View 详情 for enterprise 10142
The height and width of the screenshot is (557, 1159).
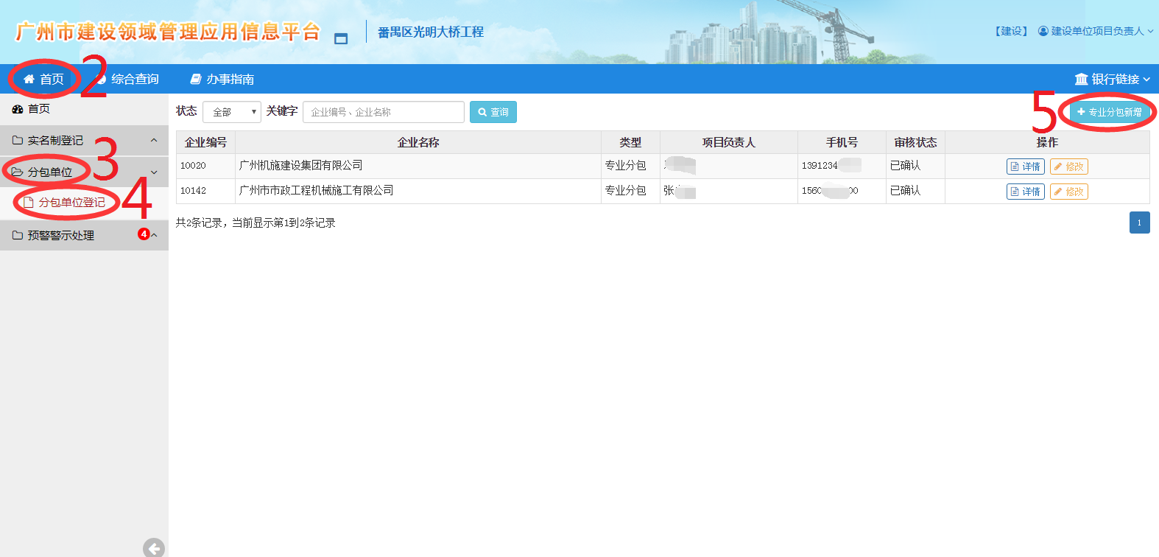1026,192
